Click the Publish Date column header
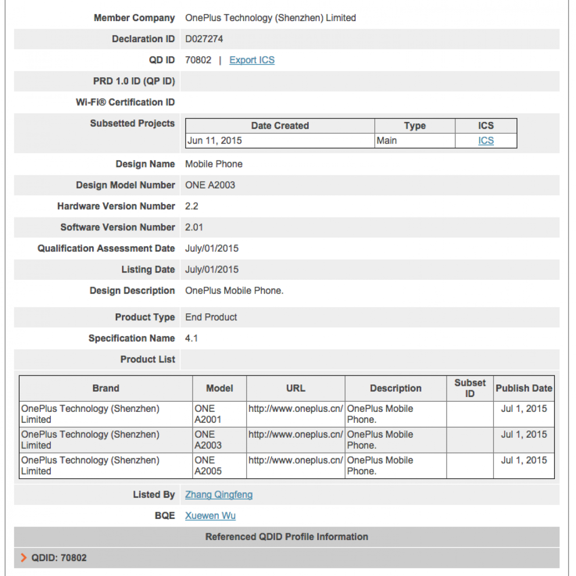 [x=524, y=388]
